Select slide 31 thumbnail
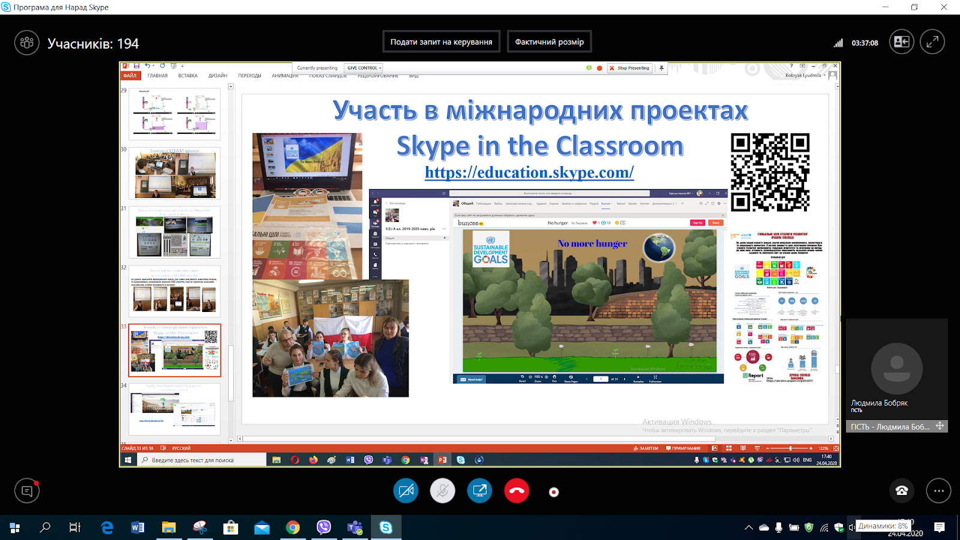 click(175, 232)
